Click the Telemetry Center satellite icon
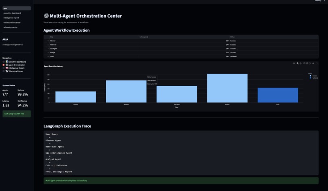 pyautogui.click(x=7, y=71)
